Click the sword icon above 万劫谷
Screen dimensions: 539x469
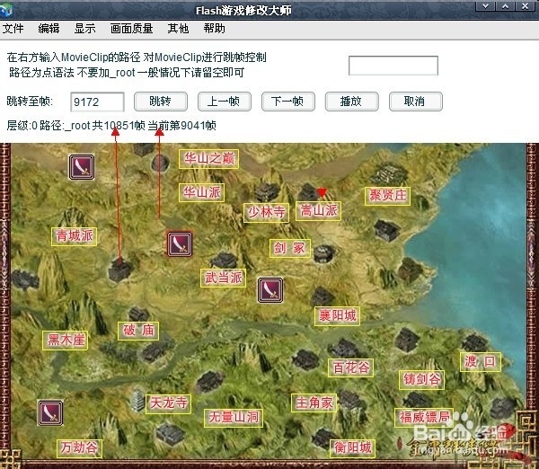click(50, 412)
